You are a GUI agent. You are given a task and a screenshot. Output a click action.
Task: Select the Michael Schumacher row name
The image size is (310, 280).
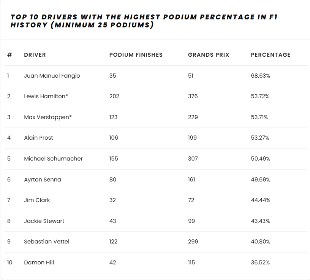click(x=53, y=159)
